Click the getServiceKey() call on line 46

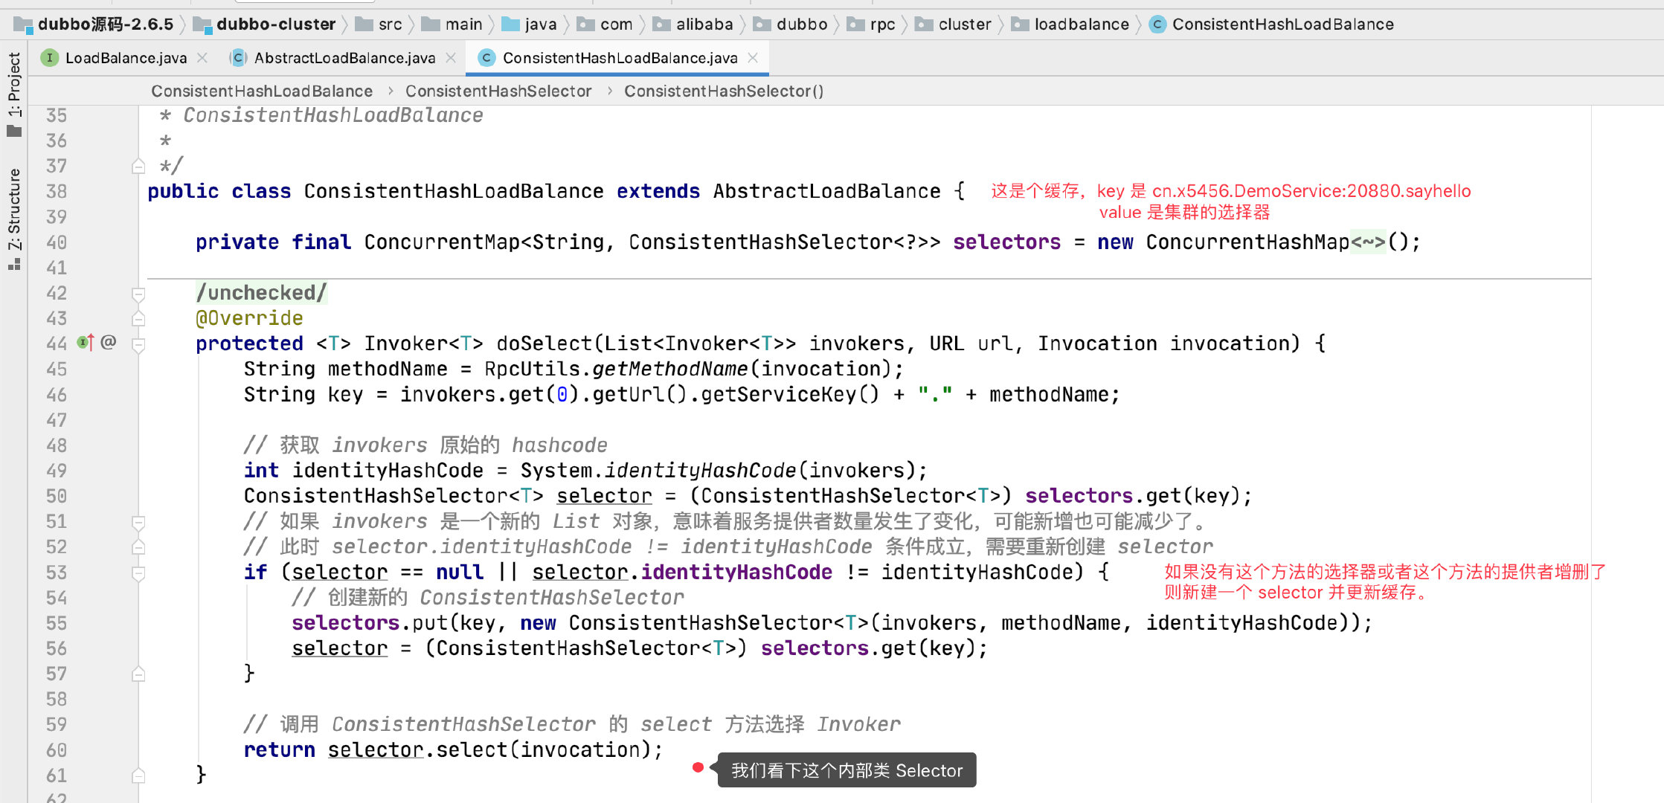coord(789,394)
